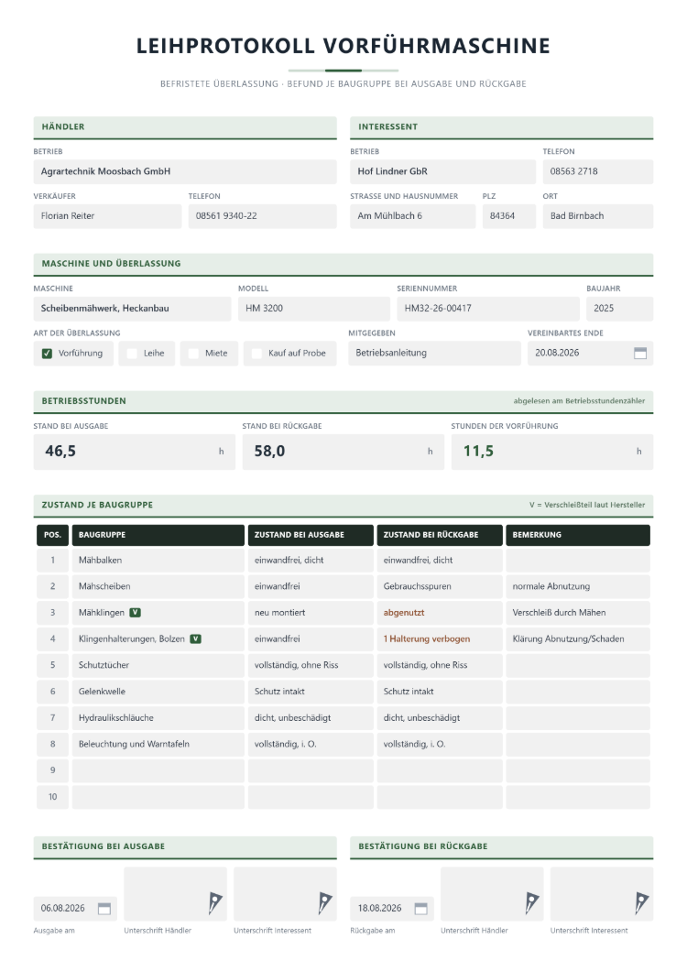Edit Verkäufer field Florian Reiter
Image resolution: width=687 pixels, height=971 pixels.
(107, 216)
